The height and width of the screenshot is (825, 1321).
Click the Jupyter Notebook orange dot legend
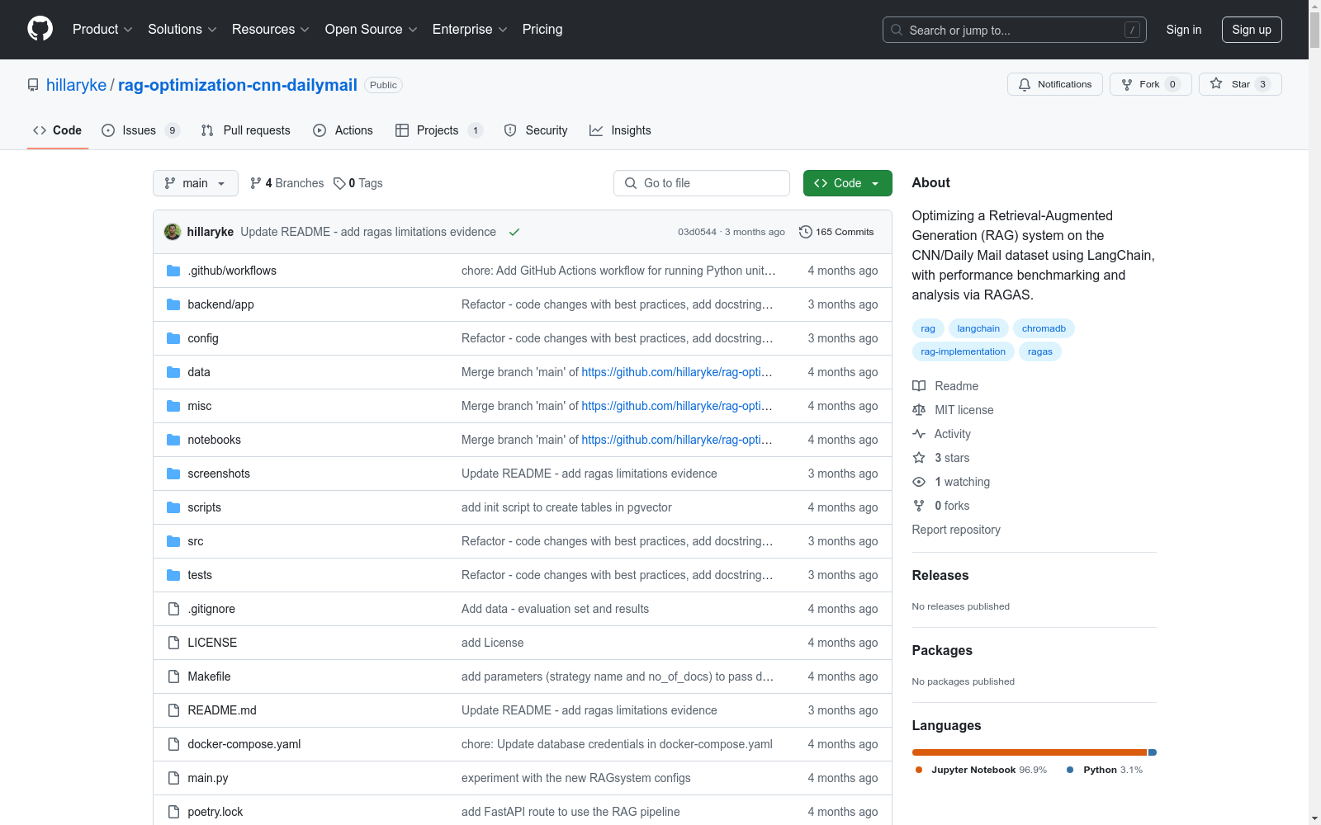[919, 770]
